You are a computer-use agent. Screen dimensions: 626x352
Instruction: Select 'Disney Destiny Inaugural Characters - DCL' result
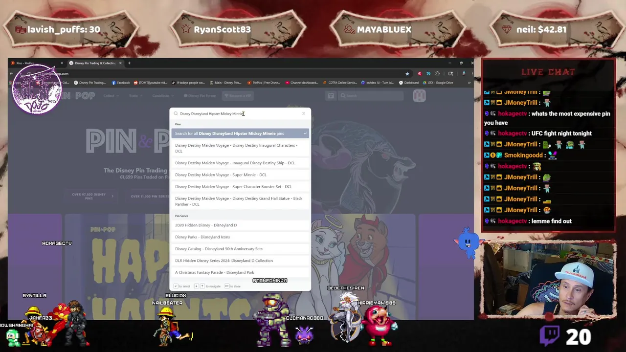point(240,148)
